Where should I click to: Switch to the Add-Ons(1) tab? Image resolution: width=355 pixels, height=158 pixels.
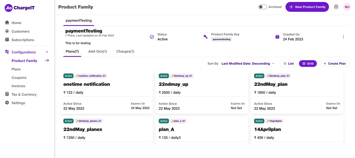point(98,51)
